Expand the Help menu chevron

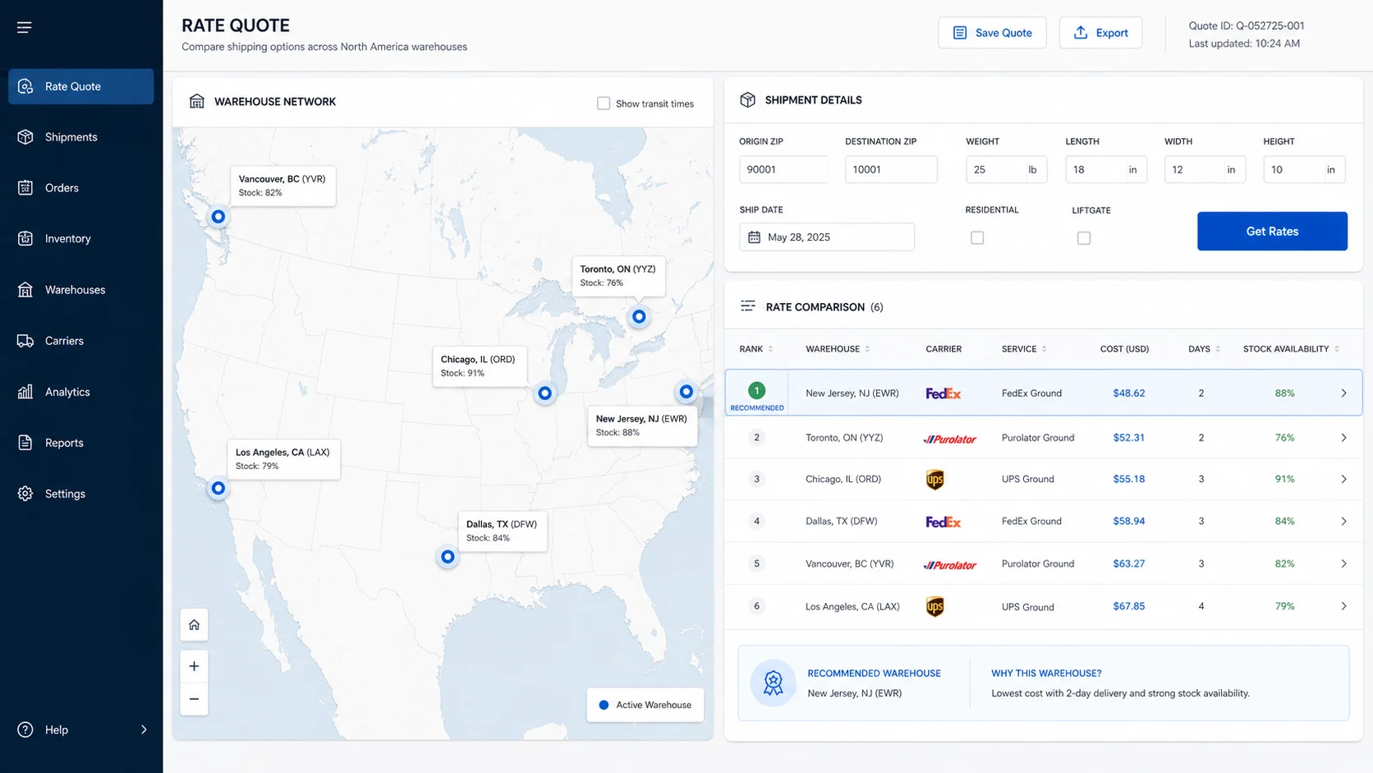(x=144, y=729)
